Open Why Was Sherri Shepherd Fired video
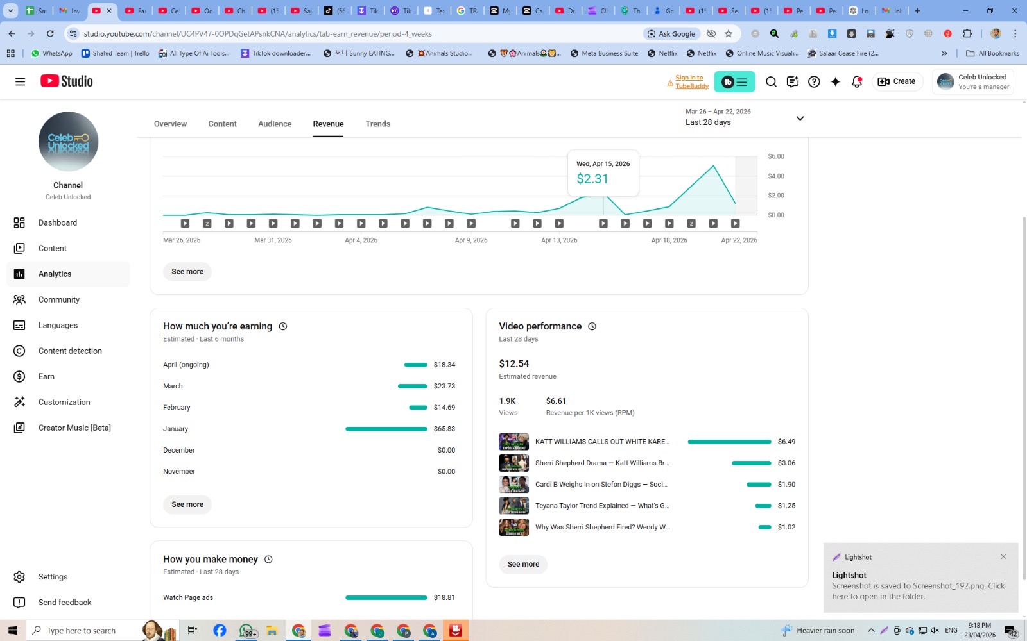Image resolution: width=1027 pixels, height=641 pixels. [x=647, y=527]
